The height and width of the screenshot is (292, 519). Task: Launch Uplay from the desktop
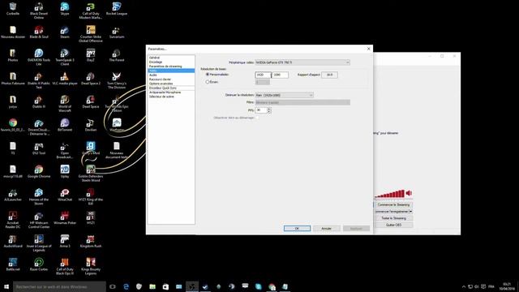[x=65, y=171]
